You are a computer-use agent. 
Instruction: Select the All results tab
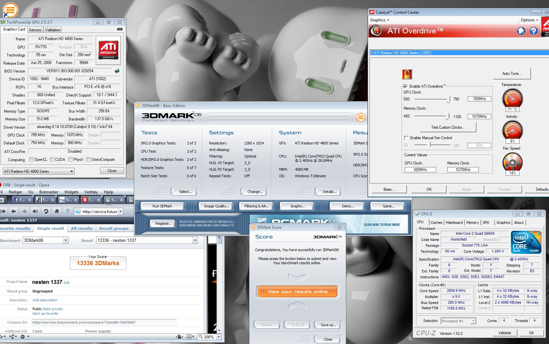coord(82,228)
